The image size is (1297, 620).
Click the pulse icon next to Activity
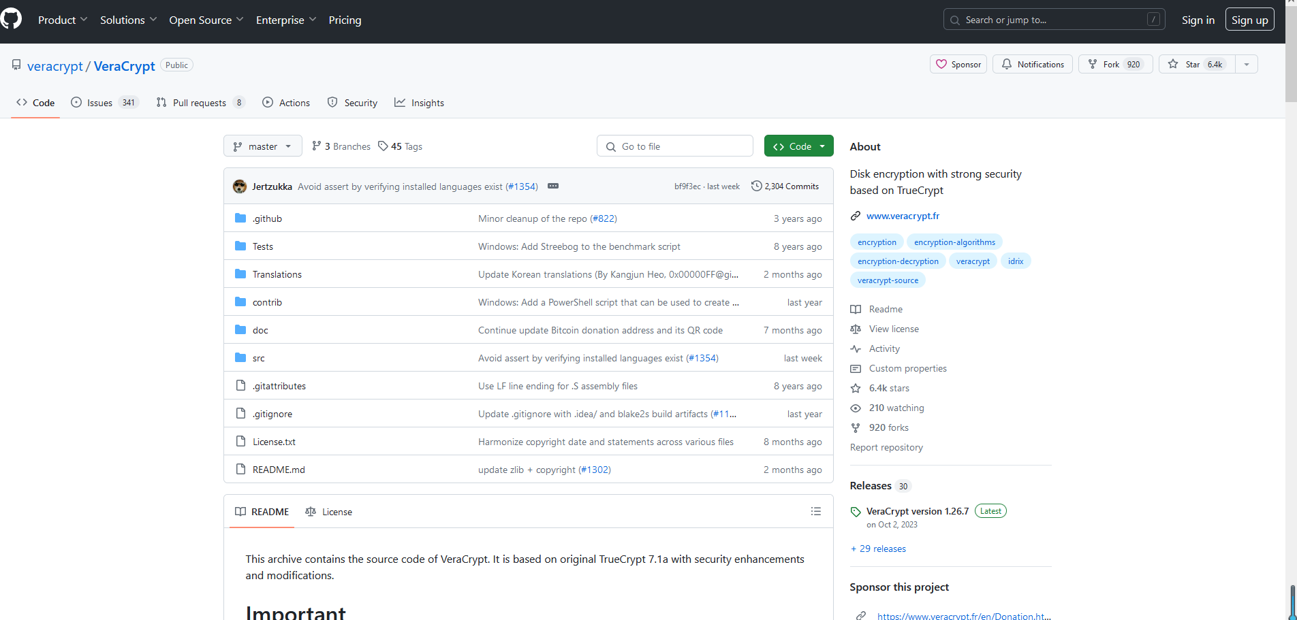[856, 348]
